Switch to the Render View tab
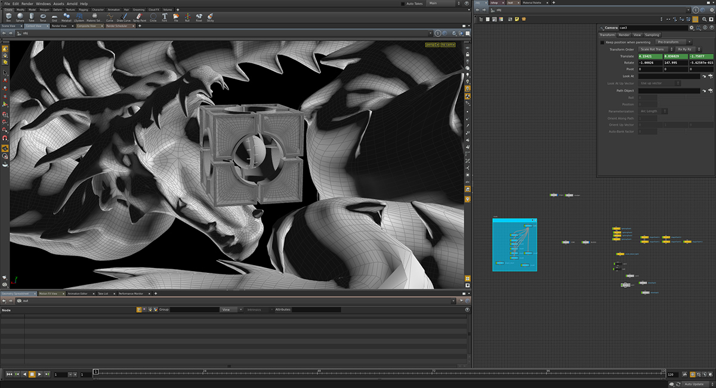Screen dimensions: 716x388 click(x=60, y=26)
